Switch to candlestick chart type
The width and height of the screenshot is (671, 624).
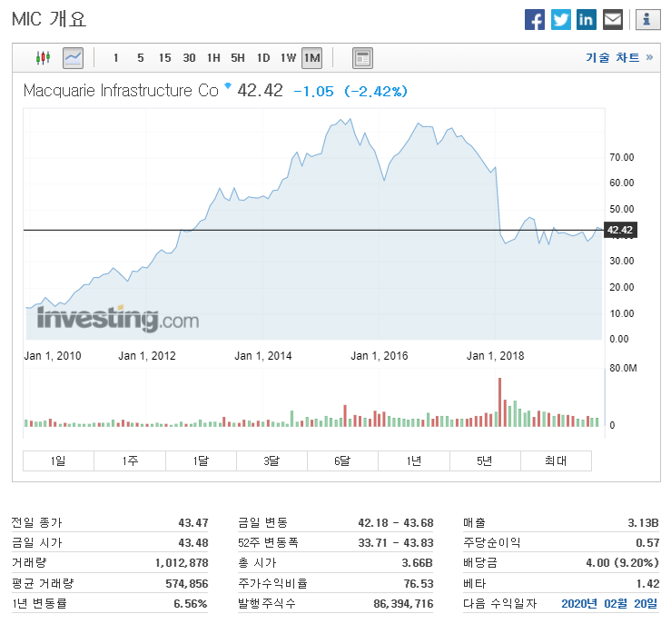coord(43,58)
